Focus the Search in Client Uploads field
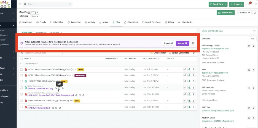The height and width of the screenshot is (128, 258). pyautogui.click(x=41, y=53)
